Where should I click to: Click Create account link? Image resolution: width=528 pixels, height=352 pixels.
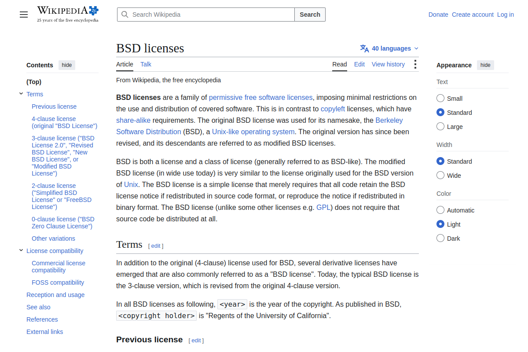(x=473, y=15)
